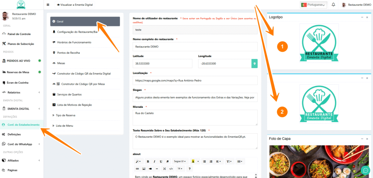Open the Segoe UI font family dropdown
The image size is (373, 178).
tap(179, 161)
